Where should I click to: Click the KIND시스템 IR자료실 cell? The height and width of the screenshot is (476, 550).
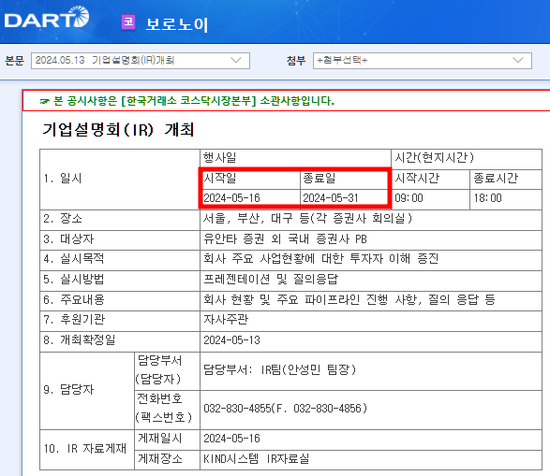pos(371,459)
